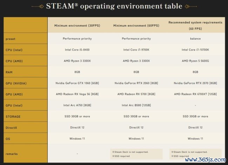Screen dimensions: 228x165
Task: Click the 60FPS column Steam Deck remark
Action: 130,152
